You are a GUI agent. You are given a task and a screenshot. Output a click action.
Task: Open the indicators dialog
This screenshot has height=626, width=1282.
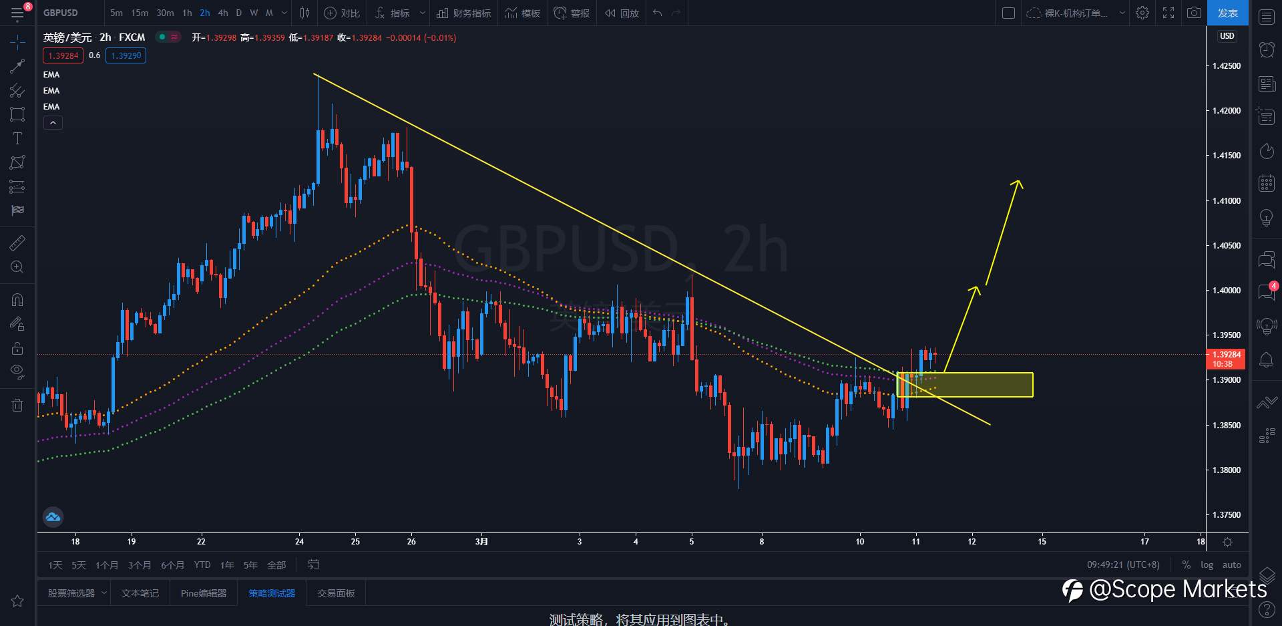tap(393, 13)
